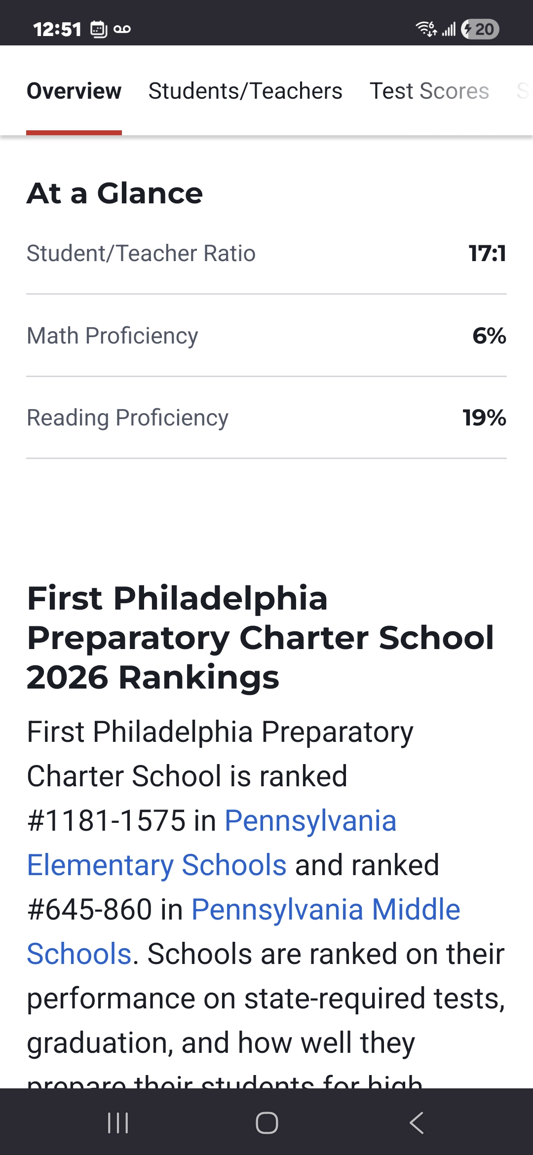Open Pennsylvania Middle Schools link
This screenshot has height=1155, width=533.
pyautogui.click(x=244, y=931)
